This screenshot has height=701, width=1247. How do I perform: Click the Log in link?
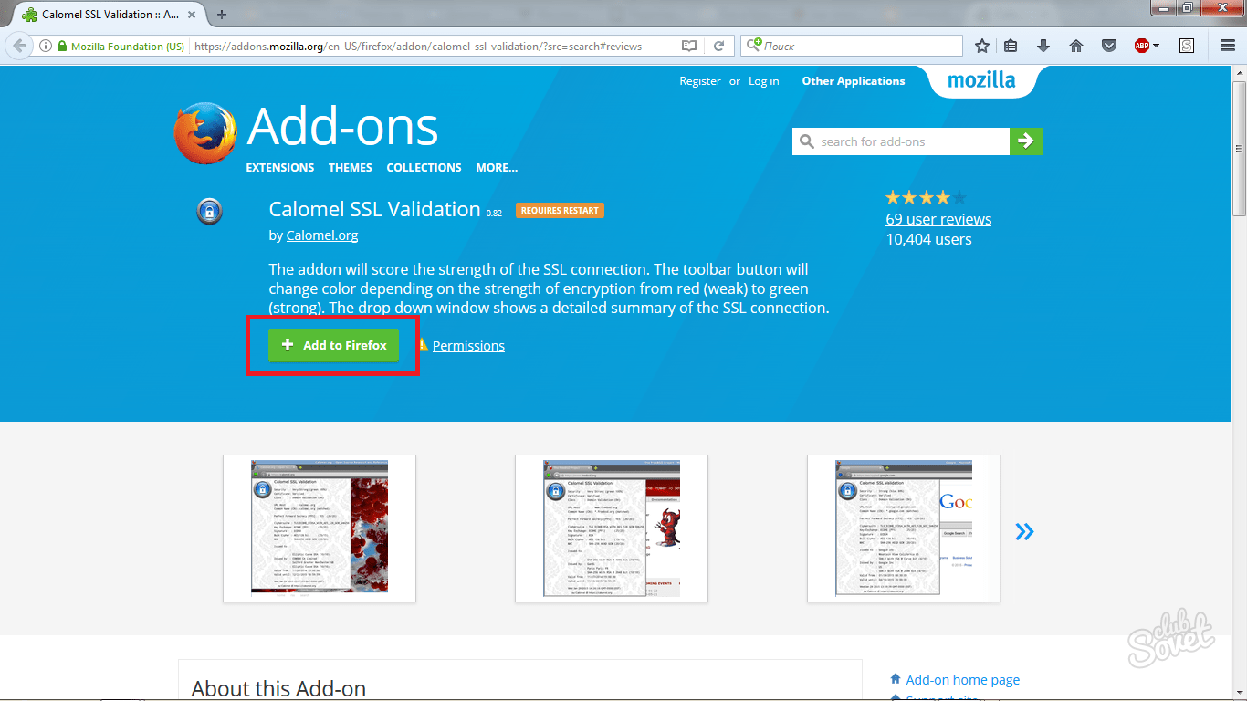coord(764,81)
